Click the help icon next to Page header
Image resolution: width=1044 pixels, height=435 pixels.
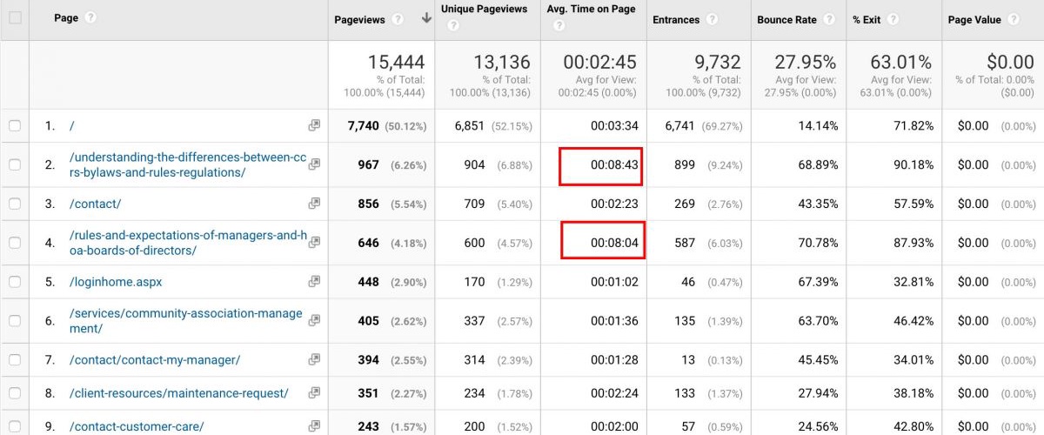[x=91, y=18]
